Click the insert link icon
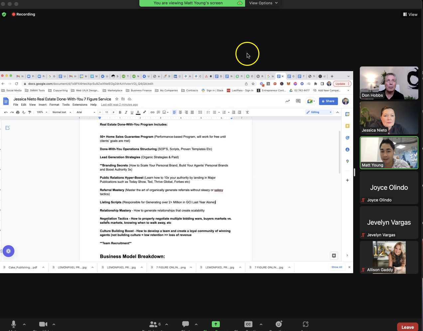Image resolution: width=423 pixels, height=331 pixels. (152, 112)
